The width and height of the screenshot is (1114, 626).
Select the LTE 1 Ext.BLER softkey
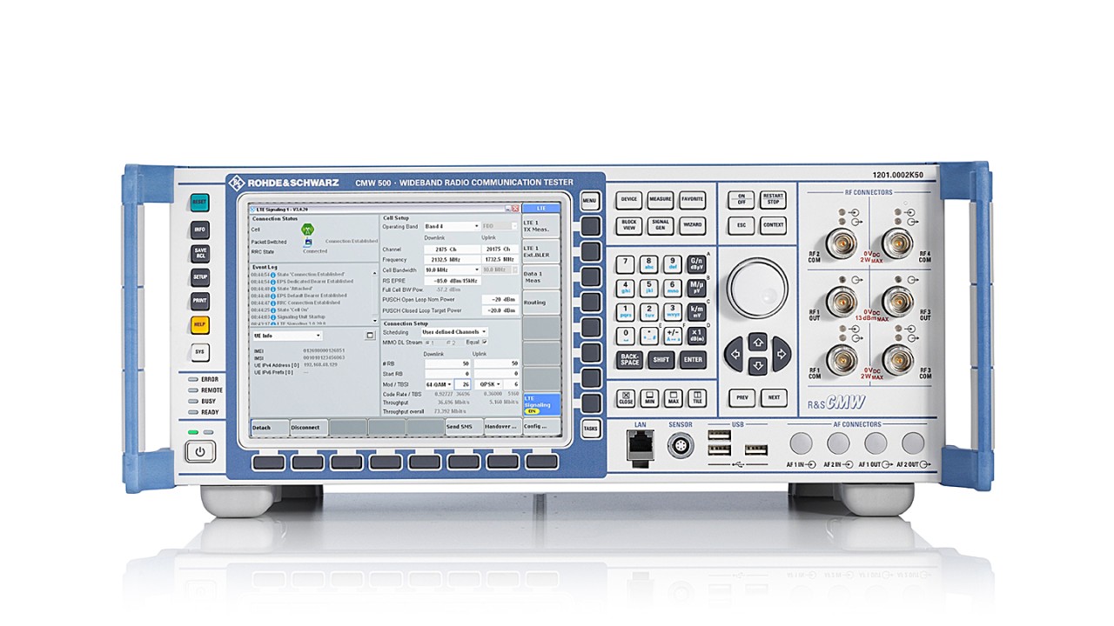point(541,251)
